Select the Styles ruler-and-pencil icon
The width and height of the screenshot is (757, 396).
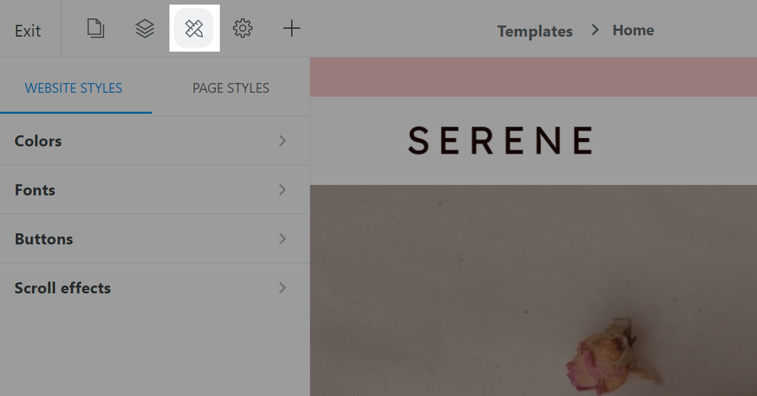pyautogui.click(x=194, y=29)
